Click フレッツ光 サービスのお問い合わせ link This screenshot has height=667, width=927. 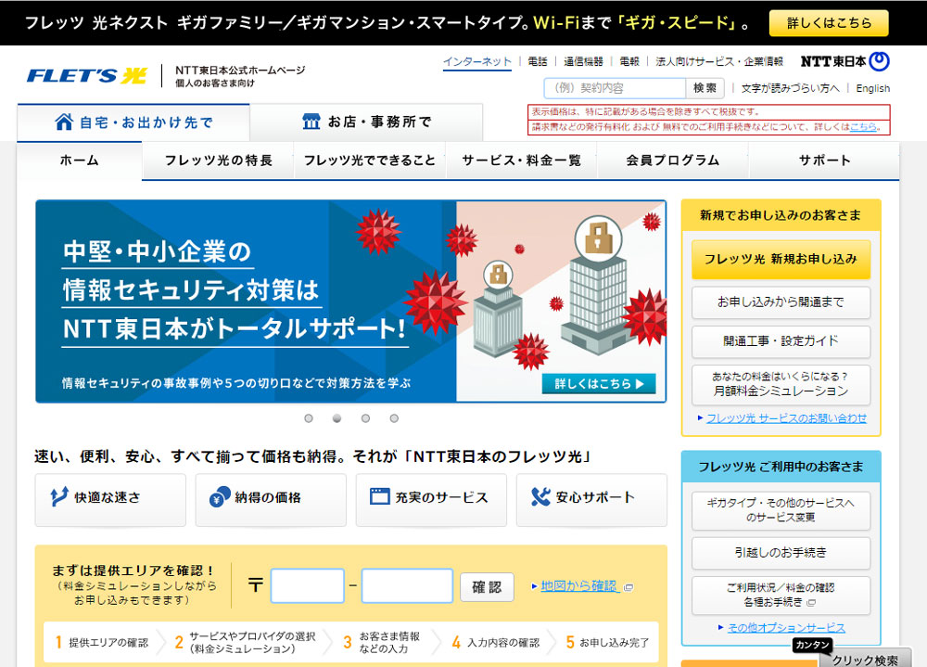pos(786,417)
